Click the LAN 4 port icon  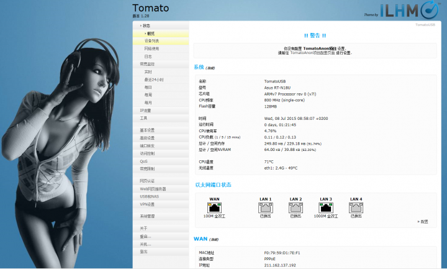click(356, 207)
